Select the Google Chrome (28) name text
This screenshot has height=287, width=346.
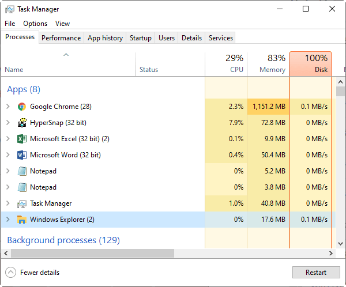pyautogui.click(x=61, y=107)
